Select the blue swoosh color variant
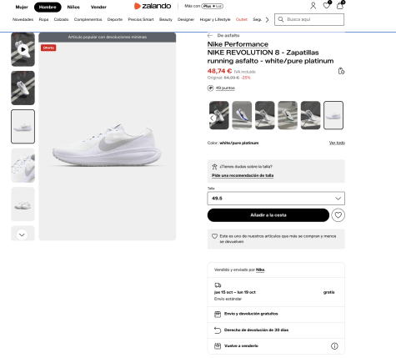The width and height of the screenshot is (396, 358). [242, 115]
